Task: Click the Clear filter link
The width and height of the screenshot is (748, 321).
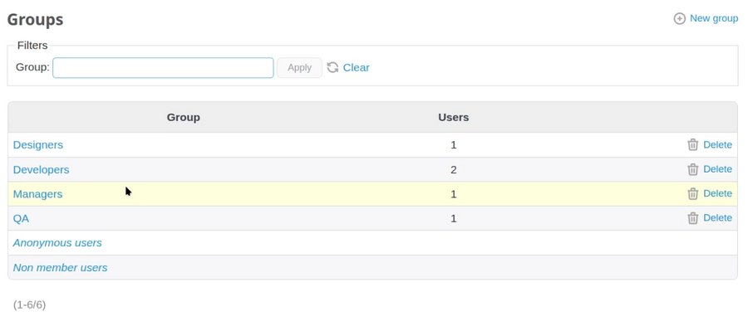Action: pyautogui.click(x=356, y=68)
